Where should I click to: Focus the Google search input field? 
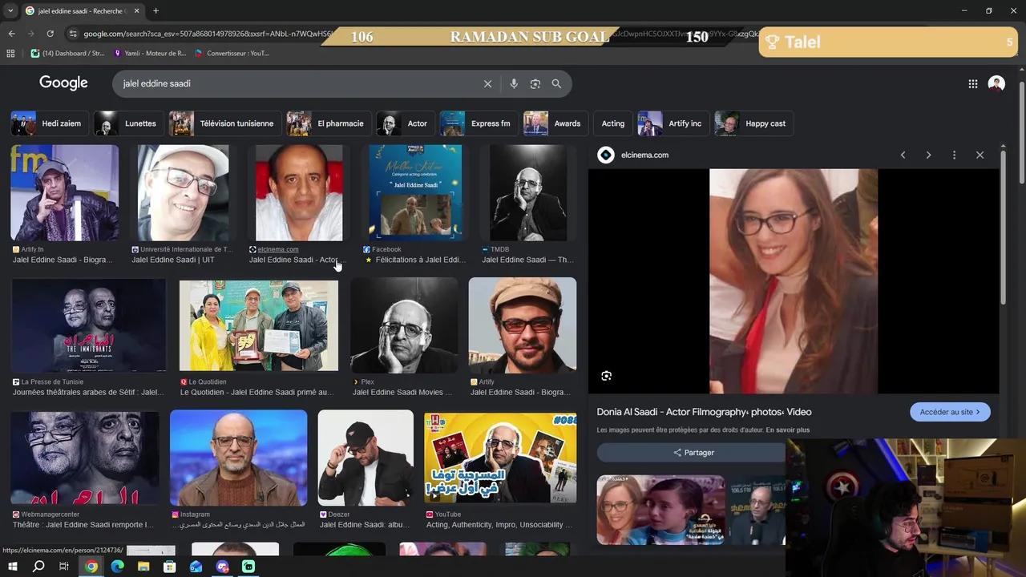297,83
